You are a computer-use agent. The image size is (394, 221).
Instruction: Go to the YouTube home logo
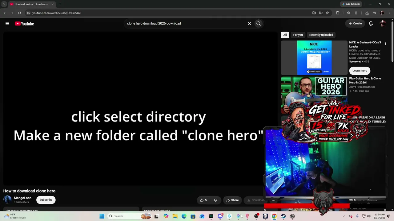pyautogui.click(x=24, y=24)
